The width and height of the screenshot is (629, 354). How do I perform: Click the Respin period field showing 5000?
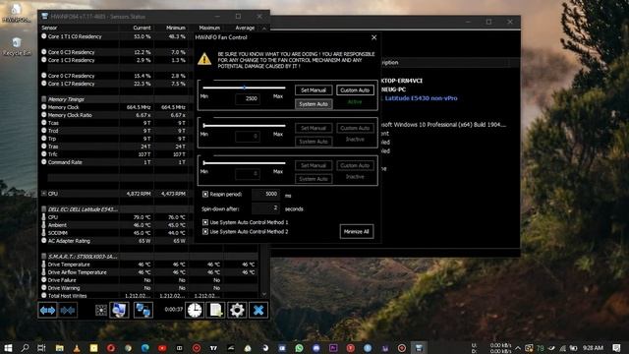click(x=265, y=195)
